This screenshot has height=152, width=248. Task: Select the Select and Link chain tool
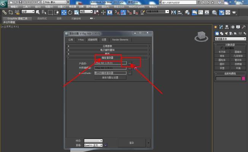5,12
